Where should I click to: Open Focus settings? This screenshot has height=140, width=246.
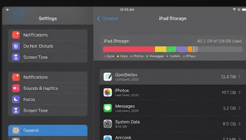click(x=48, y=99)
